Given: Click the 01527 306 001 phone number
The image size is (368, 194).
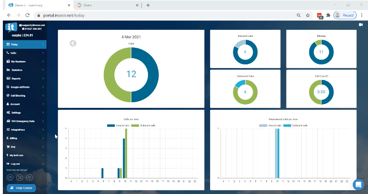Looking at the screenshot, I should tap(32, 29).
